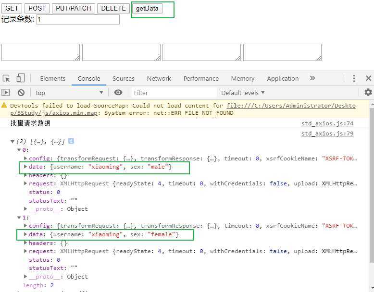Click the second empty textarea
This screenshot has width=374, height=292.
[x=121, y=52]
